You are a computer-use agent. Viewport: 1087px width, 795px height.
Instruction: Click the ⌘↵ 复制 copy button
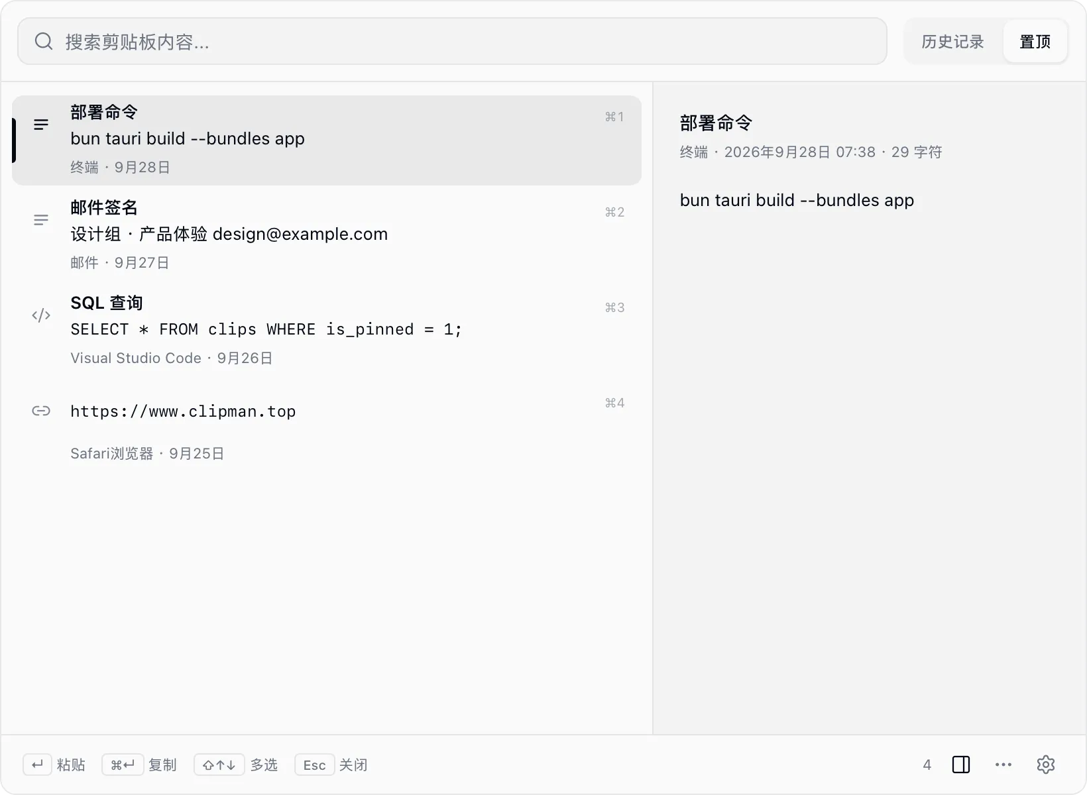pyautogui.click(x=139, y=765)
